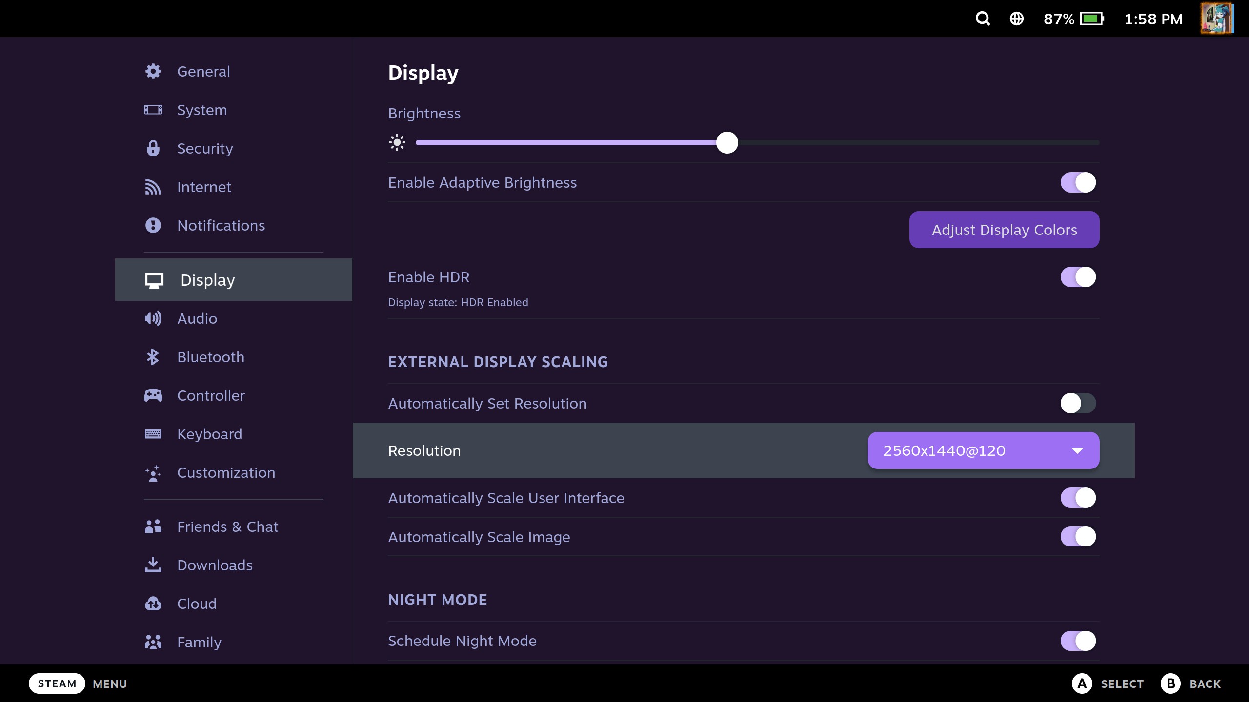
Task: Toggle Automatically Scale User Interface
Action: click(1078, 498)
